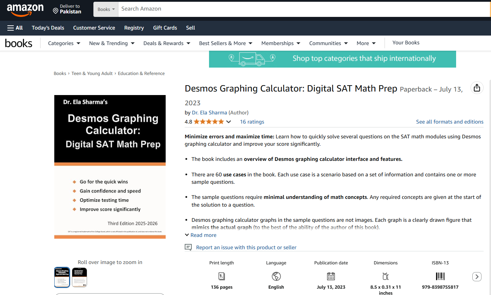
Task: Expand the Communities menu
Action: coord(329,43)
